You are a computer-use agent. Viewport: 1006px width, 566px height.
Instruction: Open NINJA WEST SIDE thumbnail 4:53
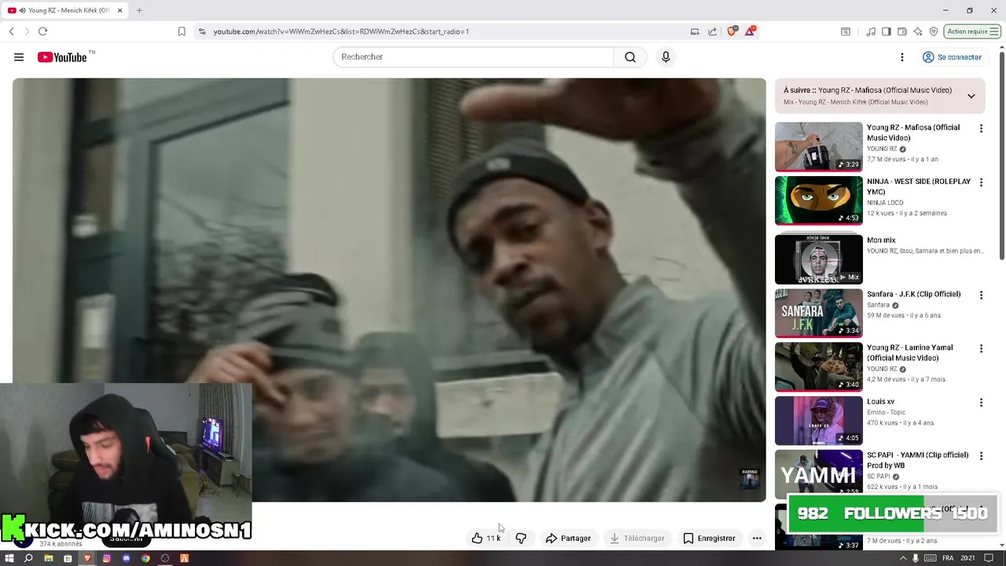tap(818, 200)
